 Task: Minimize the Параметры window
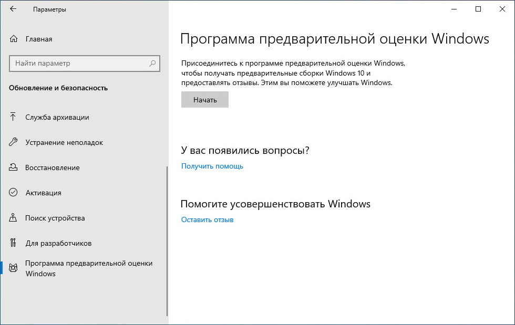click(x=454, y=9)
